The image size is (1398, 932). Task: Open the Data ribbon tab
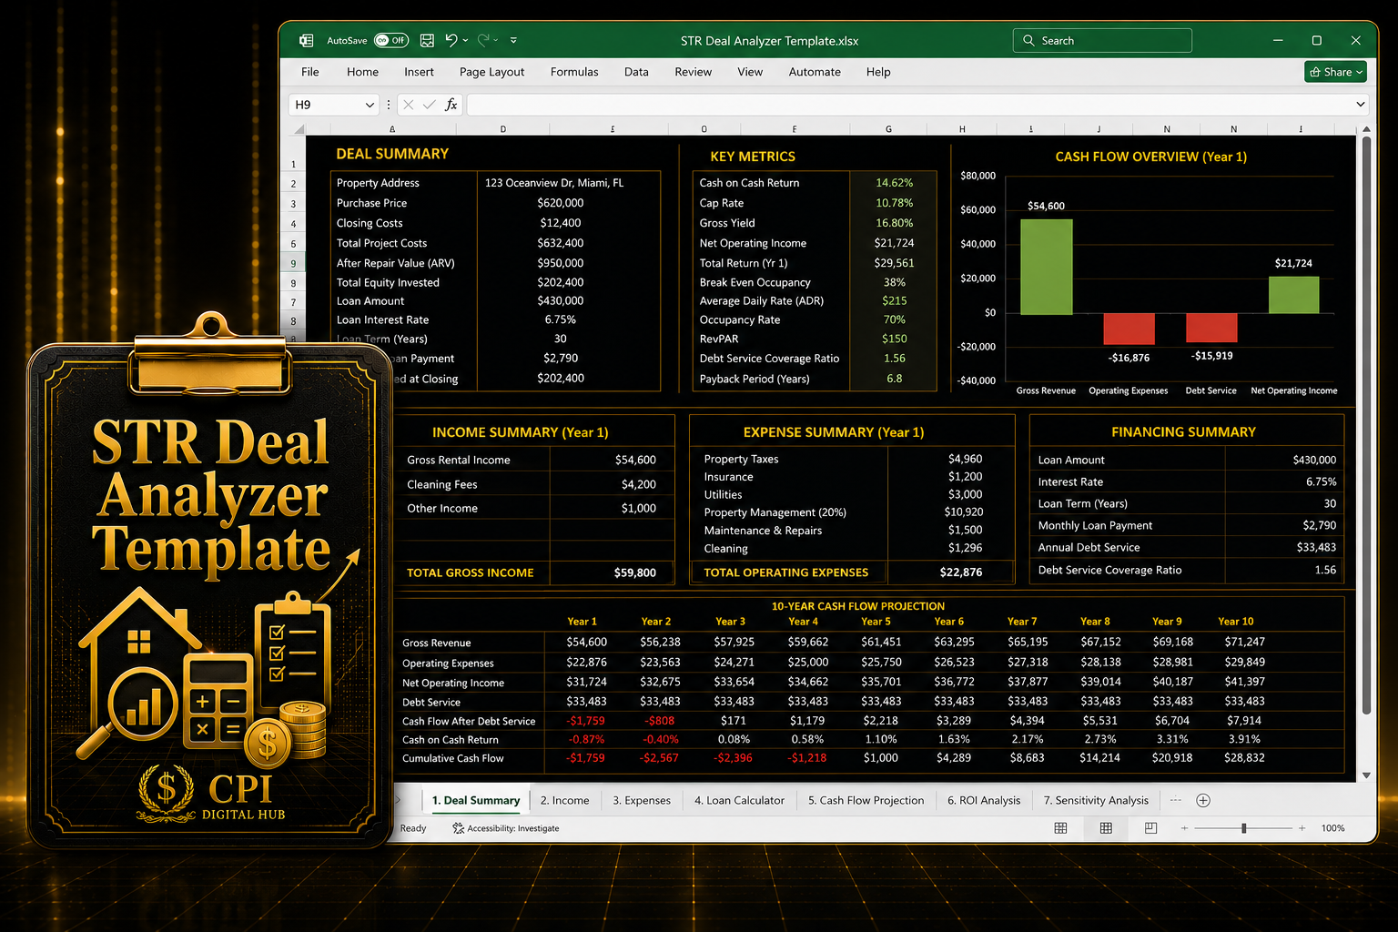(636, 72)
